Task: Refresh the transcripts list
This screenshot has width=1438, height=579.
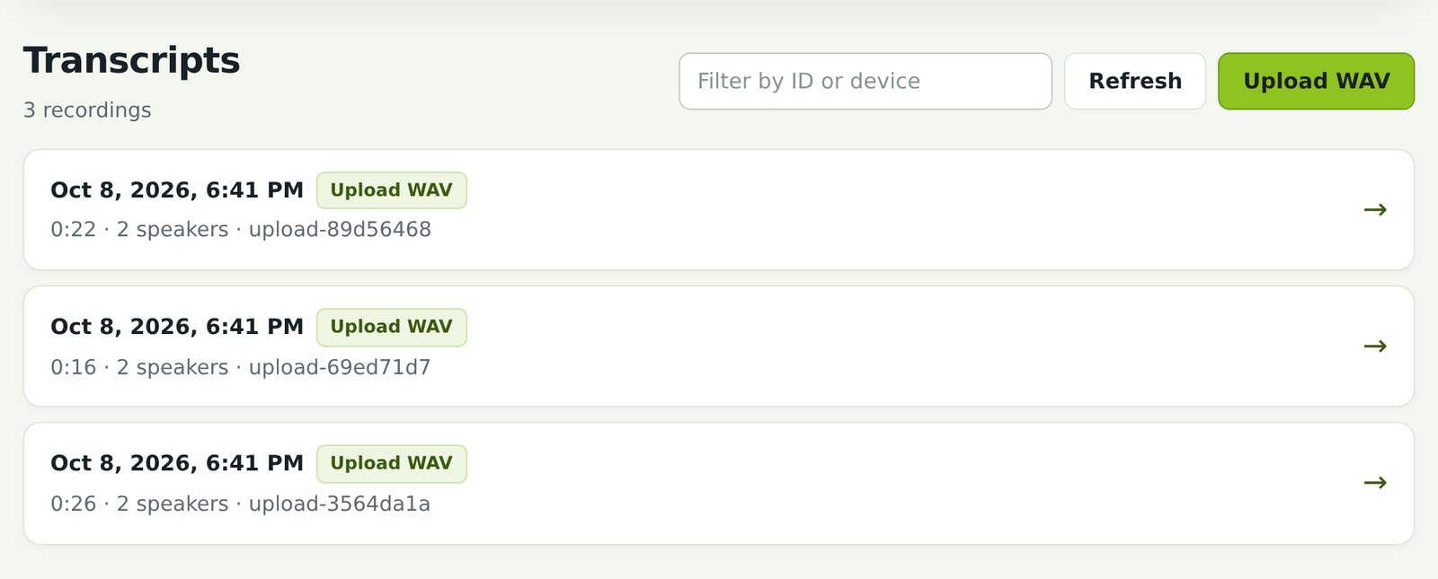Action: pyautogui.click(x=1135, y=81)
